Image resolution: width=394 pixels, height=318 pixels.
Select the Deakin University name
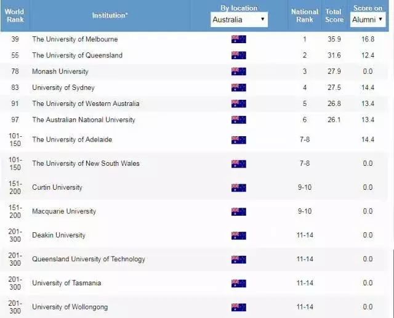tap(58, 235)
